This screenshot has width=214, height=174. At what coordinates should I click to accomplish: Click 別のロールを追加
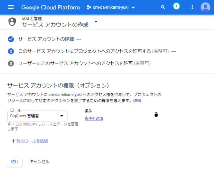point(30,141)
